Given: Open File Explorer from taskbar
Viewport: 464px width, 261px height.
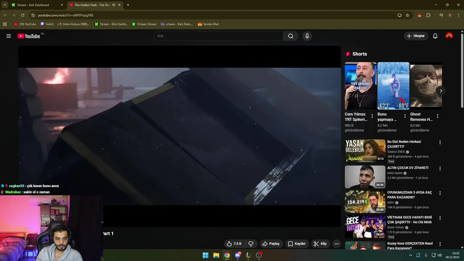Looking at the screenshot, I should [216, 255].
